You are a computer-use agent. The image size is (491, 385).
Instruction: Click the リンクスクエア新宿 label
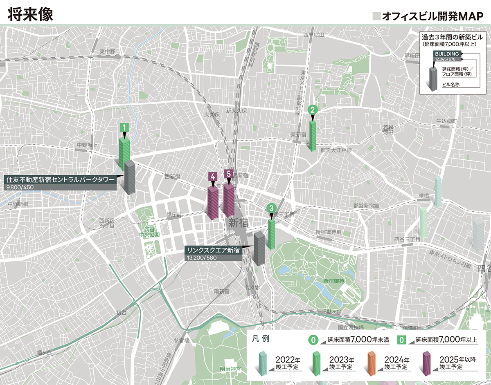pyautogui.click(x=212, y=250)
